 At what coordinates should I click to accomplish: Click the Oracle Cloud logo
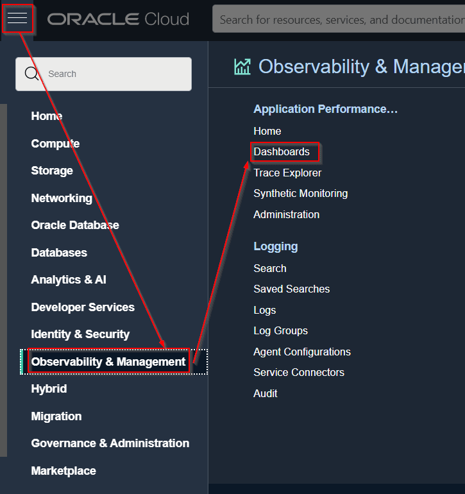point(118,19)
